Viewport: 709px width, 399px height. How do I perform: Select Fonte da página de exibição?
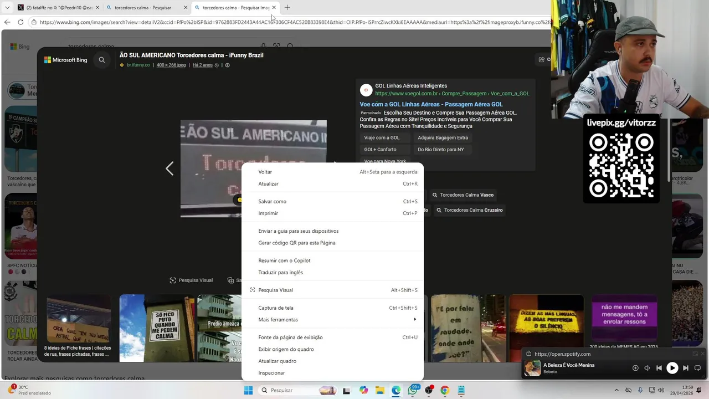pos(332,337)
